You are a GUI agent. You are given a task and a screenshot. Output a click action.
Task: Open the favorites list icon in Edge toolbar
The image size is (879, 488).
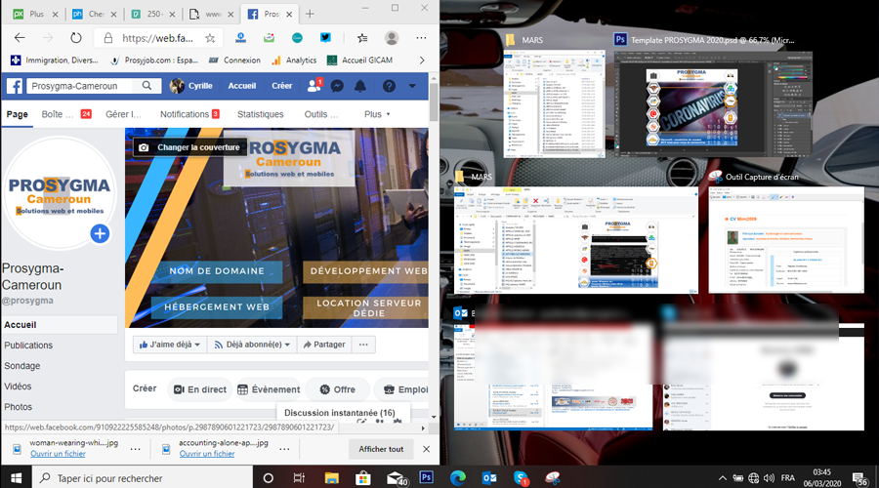(x=362, y=37)
